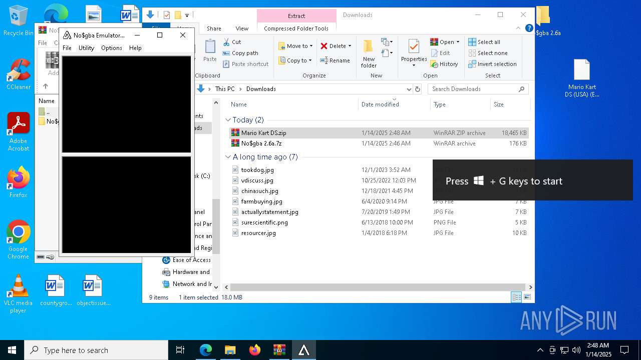Click the Rename button
This screenshot has height=360, width=641.
click(x=335, y=60)
